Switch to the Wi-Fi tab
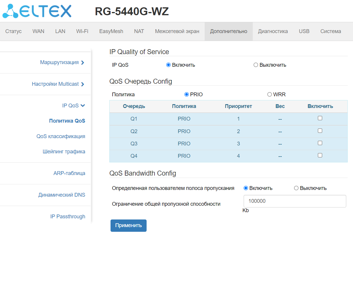The height and width of the screenshot is (290, 353). tap(82, 31)
